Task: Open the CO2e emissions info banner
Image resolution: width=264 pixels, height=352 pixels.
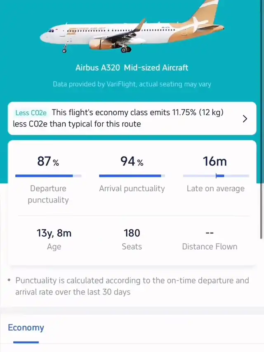Action: coord(132,118)
